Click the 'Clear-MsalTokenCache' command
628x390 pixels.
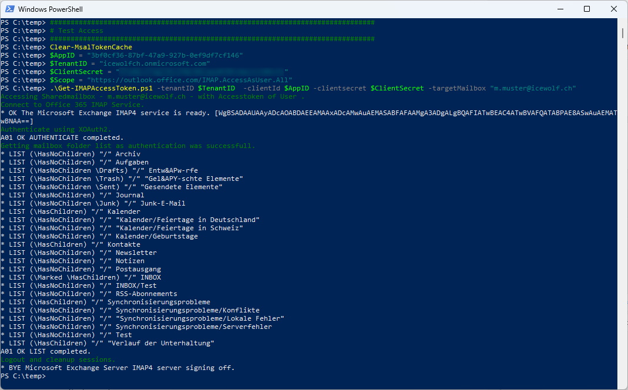point(91,47)
